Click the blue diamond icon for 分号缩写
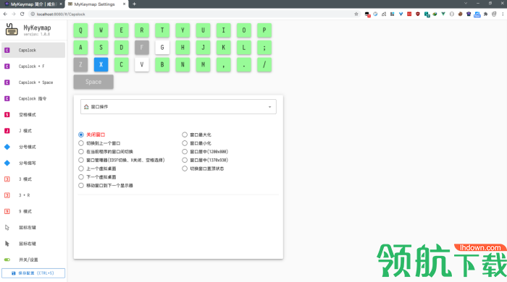The width and height of the screenshot is (507, 282). (x=7, y=163)
